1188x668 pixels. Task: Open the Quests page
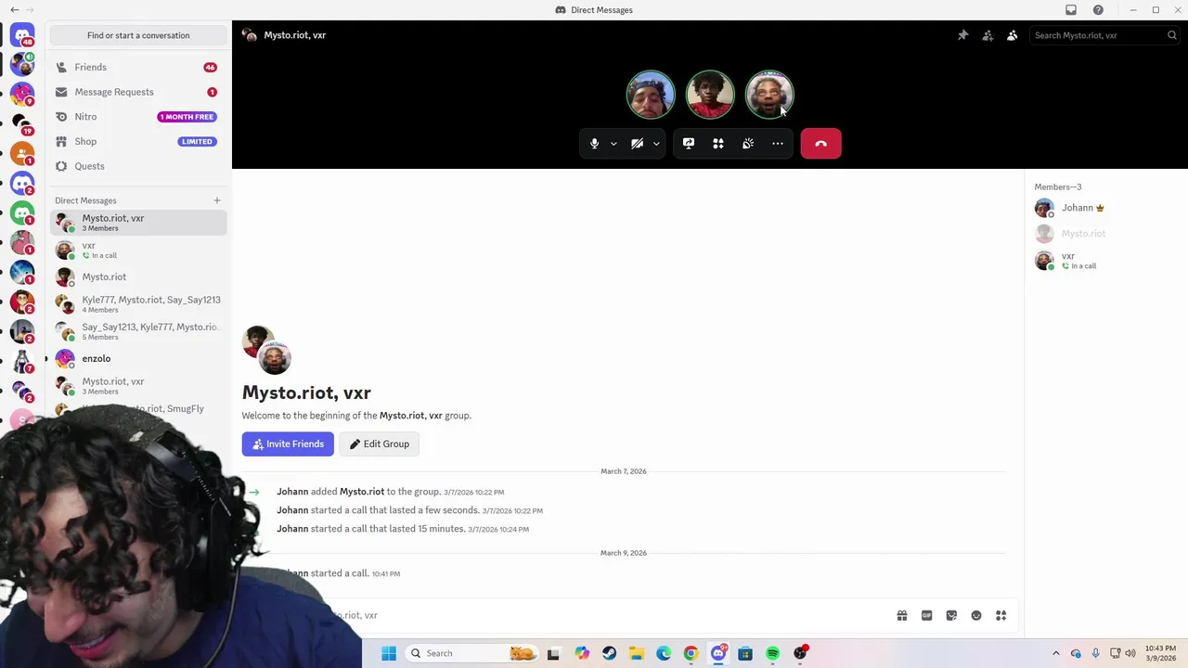[x=137, y=166]
